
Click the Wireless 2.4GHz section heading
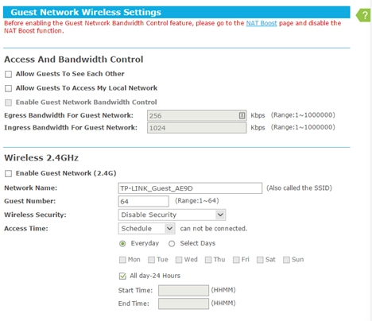(x=41, y=158)
